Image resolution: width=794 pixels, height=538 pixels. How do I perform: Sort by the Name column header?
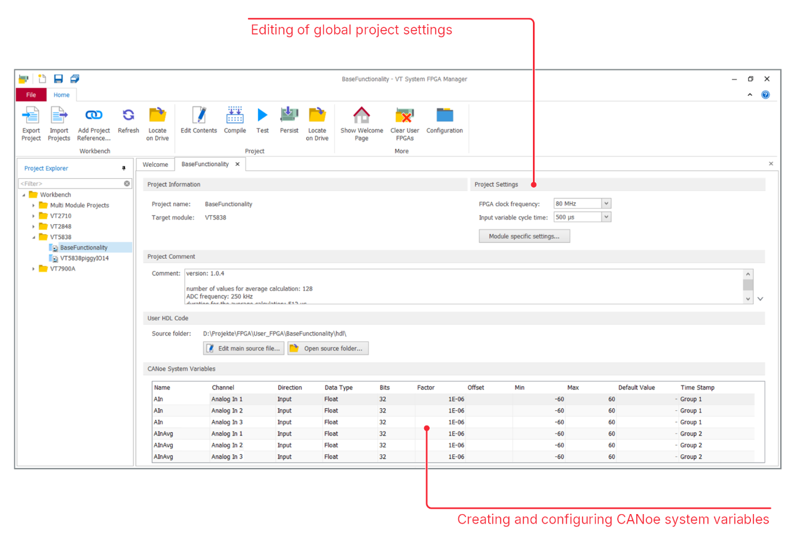point(162,387)
